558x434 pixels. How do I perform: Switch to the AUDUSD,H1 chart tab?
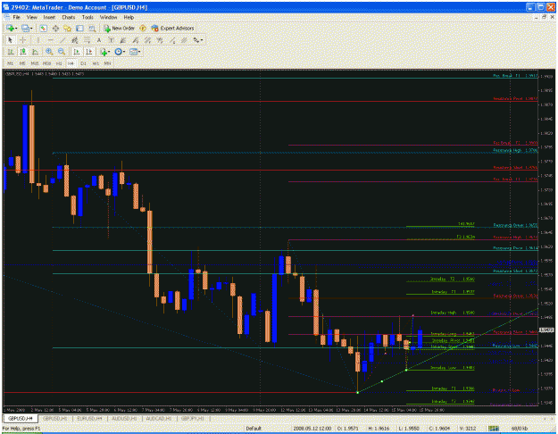(124, 419)
